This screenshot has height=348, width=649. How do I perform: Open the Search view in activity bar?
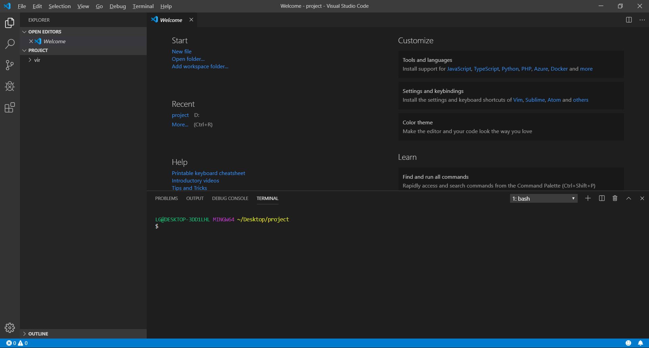pos(10,44)
